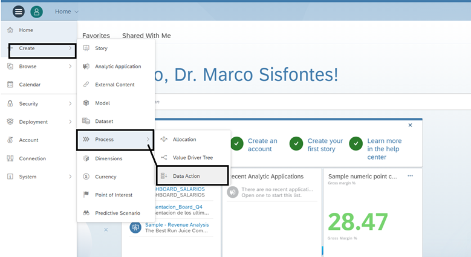Click the Analytic Application icon
The width and height of the screenshot is (471, 257).
pos(86,66)
